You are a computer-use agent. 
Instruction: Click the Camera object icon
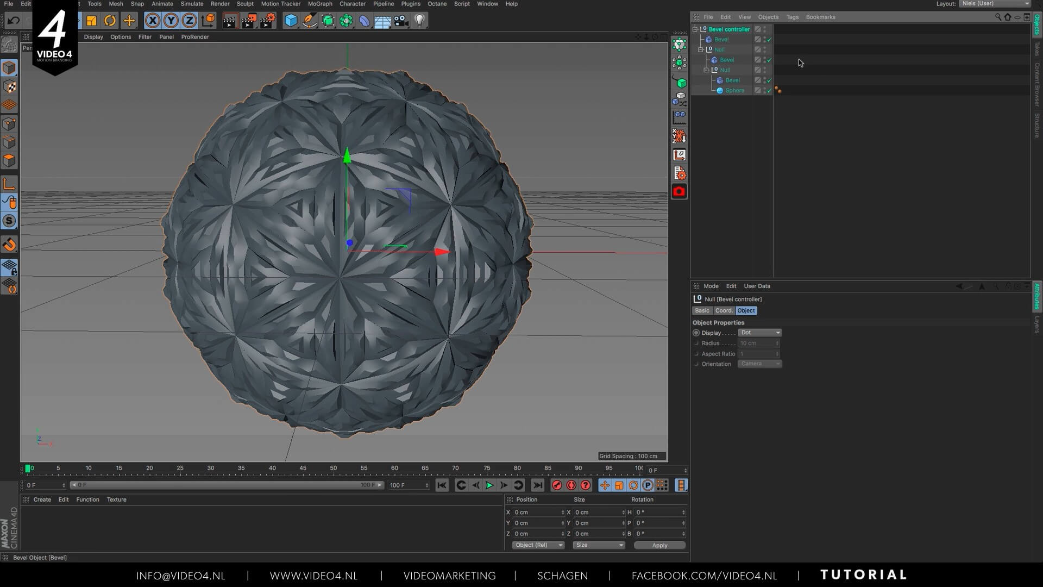point(401,21)
